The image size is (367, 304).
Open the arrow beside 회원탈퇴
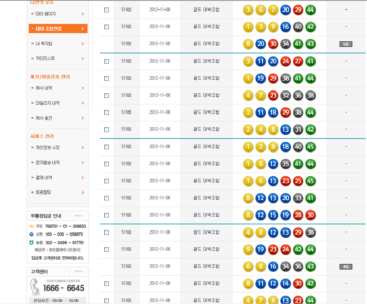[83, 193]
